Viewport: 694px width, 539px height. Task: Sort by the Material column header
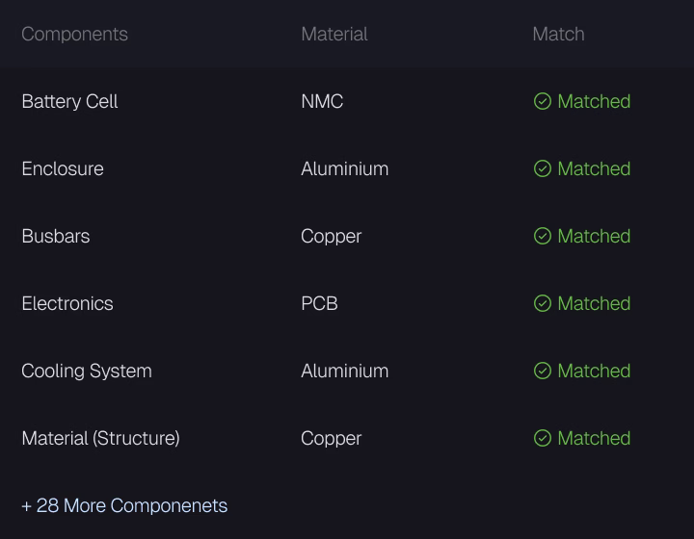[x=334, y=34]
